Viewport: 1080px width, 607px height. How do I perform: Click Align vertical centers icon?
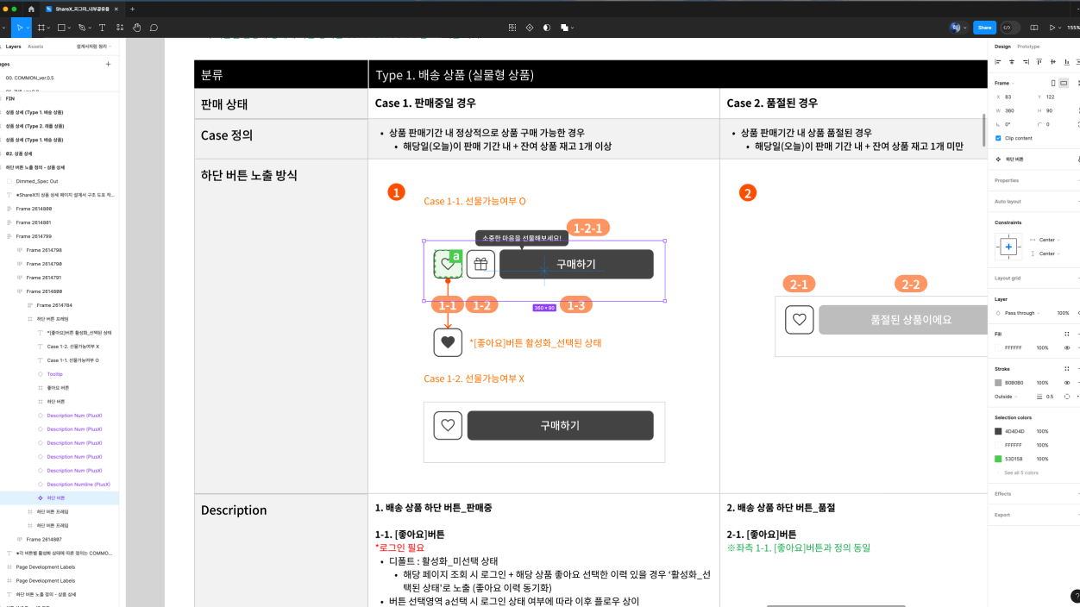pyautogui.click(x=1053, y=62)
